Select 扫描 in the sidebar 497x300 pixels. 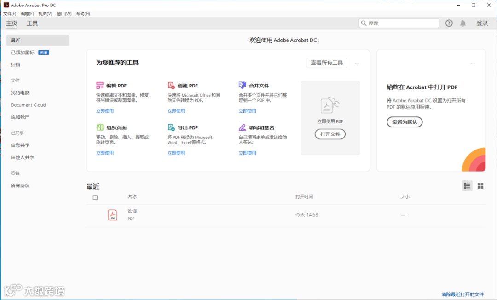pyautogui.click(x=15, y=64)
